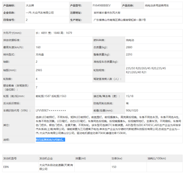The height and width of the screenshot is (173, 184).
Task: Click the total mass value 2880
Action: coord(129,47)
